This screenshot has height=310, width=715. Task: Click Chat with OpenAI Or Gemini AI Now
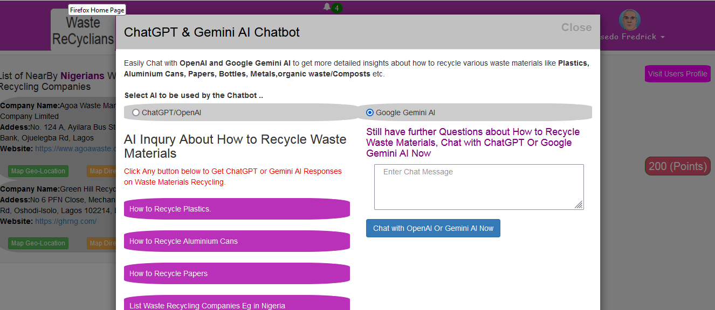433,228
